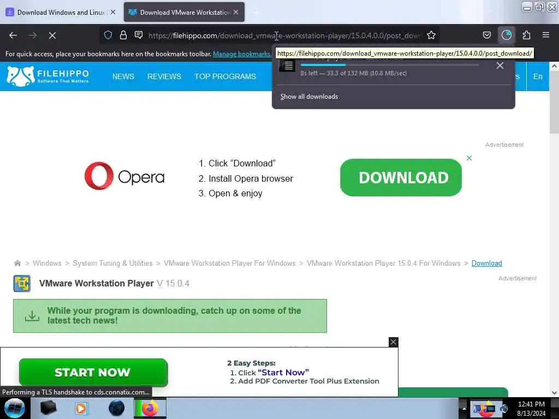Image resolution: width=559 pixels, height=419 pixels.
Task: Open System Tuning & Utilities breadcrumb
Action: click(x=112, y=264)
